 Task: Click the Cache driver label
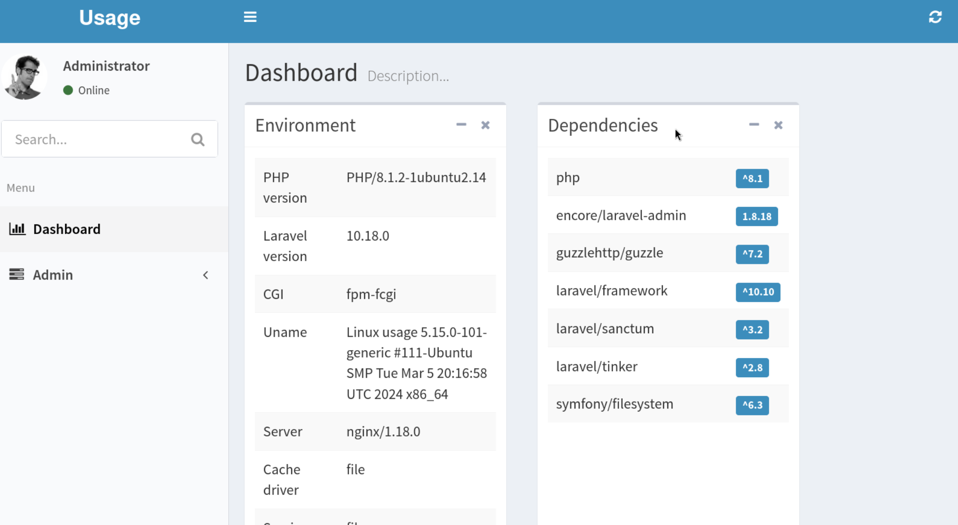282,480
